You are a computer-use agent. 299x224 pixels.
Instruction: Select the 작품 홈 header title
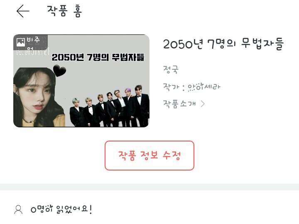tap(65, 11)
